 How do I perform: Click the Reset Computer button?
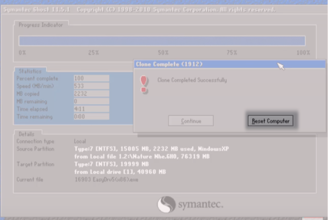click(271, 121)
